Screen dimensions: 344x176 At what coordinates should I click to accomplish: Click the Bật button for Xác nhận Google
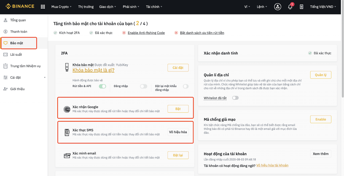(x=178, y=109)
